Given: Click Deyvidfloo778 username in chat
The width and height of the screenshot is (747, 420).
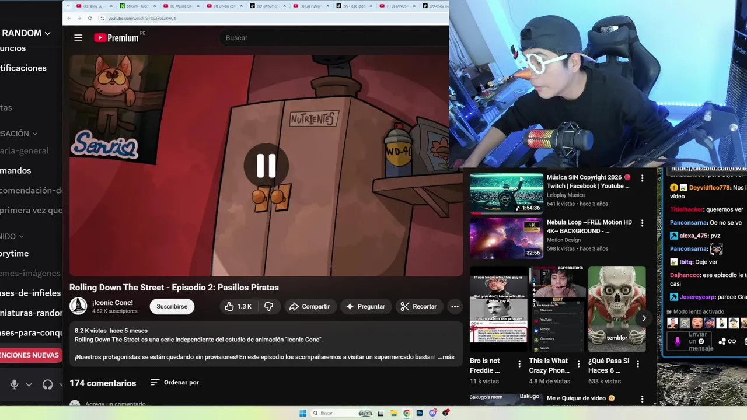Looking at the screenshot, I should pyautogui.click(x=710, y=188).
